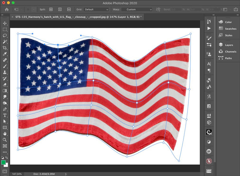This screenshot has width=240, height=176.
Task: Open the Warp dropdown set to Custom
Action: [136, 10]
